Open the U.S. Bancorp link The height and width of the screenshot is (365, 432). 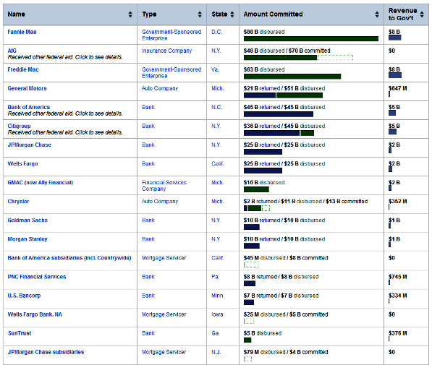pyautogui.click(x=24, y=296)
